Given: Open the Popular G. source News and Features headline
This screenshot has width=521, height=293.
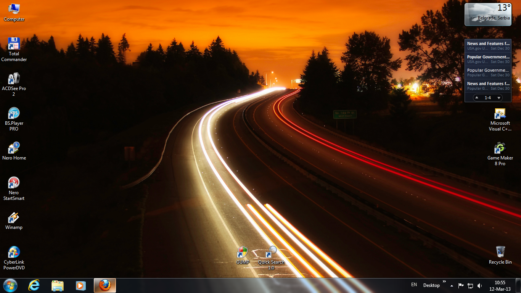Looking at the screenshot, I should [x=488, y=86].
